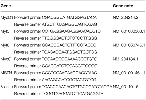The height and width of the screenshot is (100, 146).
Task: Select the Myf6 gene name
Action: [x=5, y=45]
